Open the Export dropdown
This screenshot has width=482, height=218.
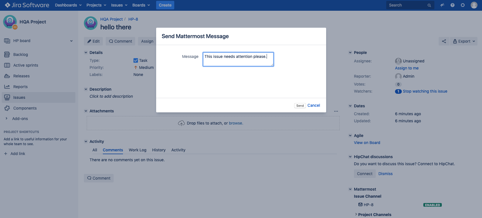point(464,41)
